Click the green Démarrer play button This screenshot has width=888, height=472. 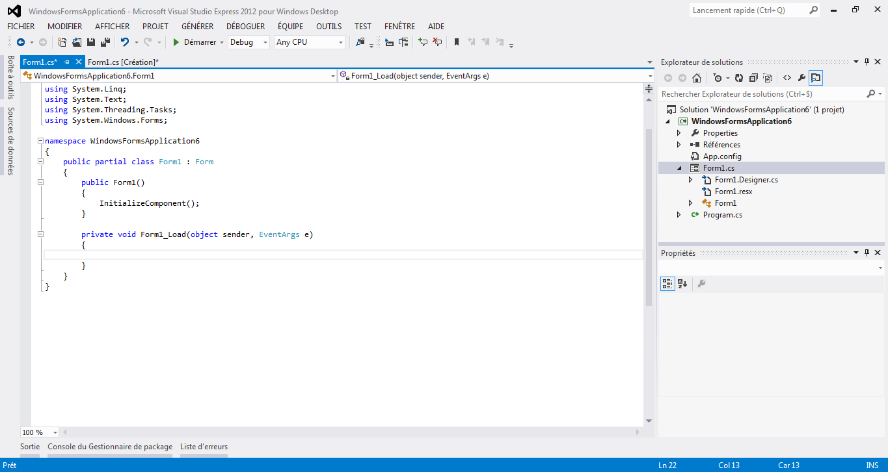tap(176, 42)
